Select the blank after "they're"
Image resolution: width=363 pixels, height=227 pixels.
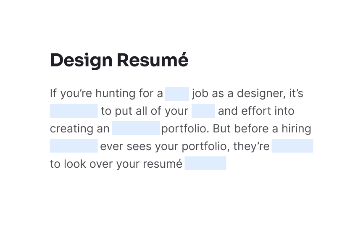(292, 146)
